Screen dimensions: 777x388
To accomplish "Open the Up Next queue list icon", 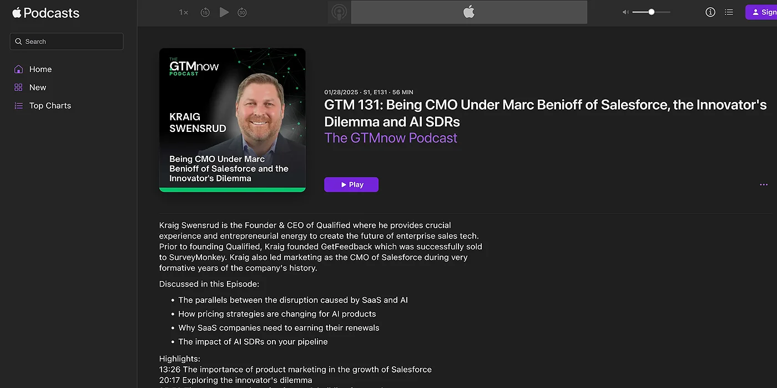I will (x=729, y=12).
